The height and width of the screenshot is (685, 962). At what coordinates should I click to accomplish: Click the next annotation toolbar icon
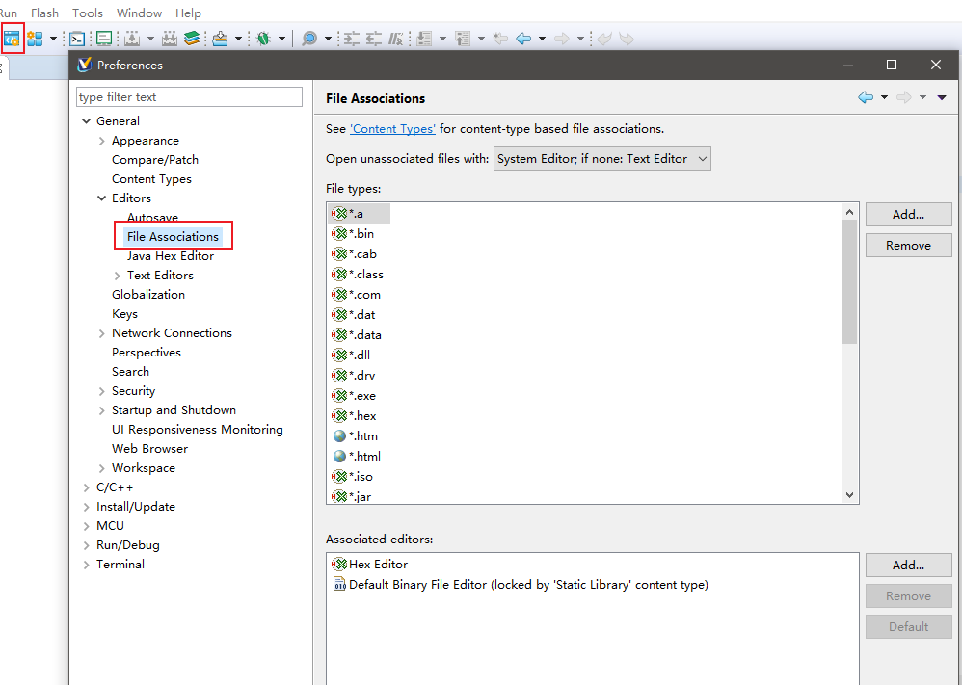[x=424, y=39]
